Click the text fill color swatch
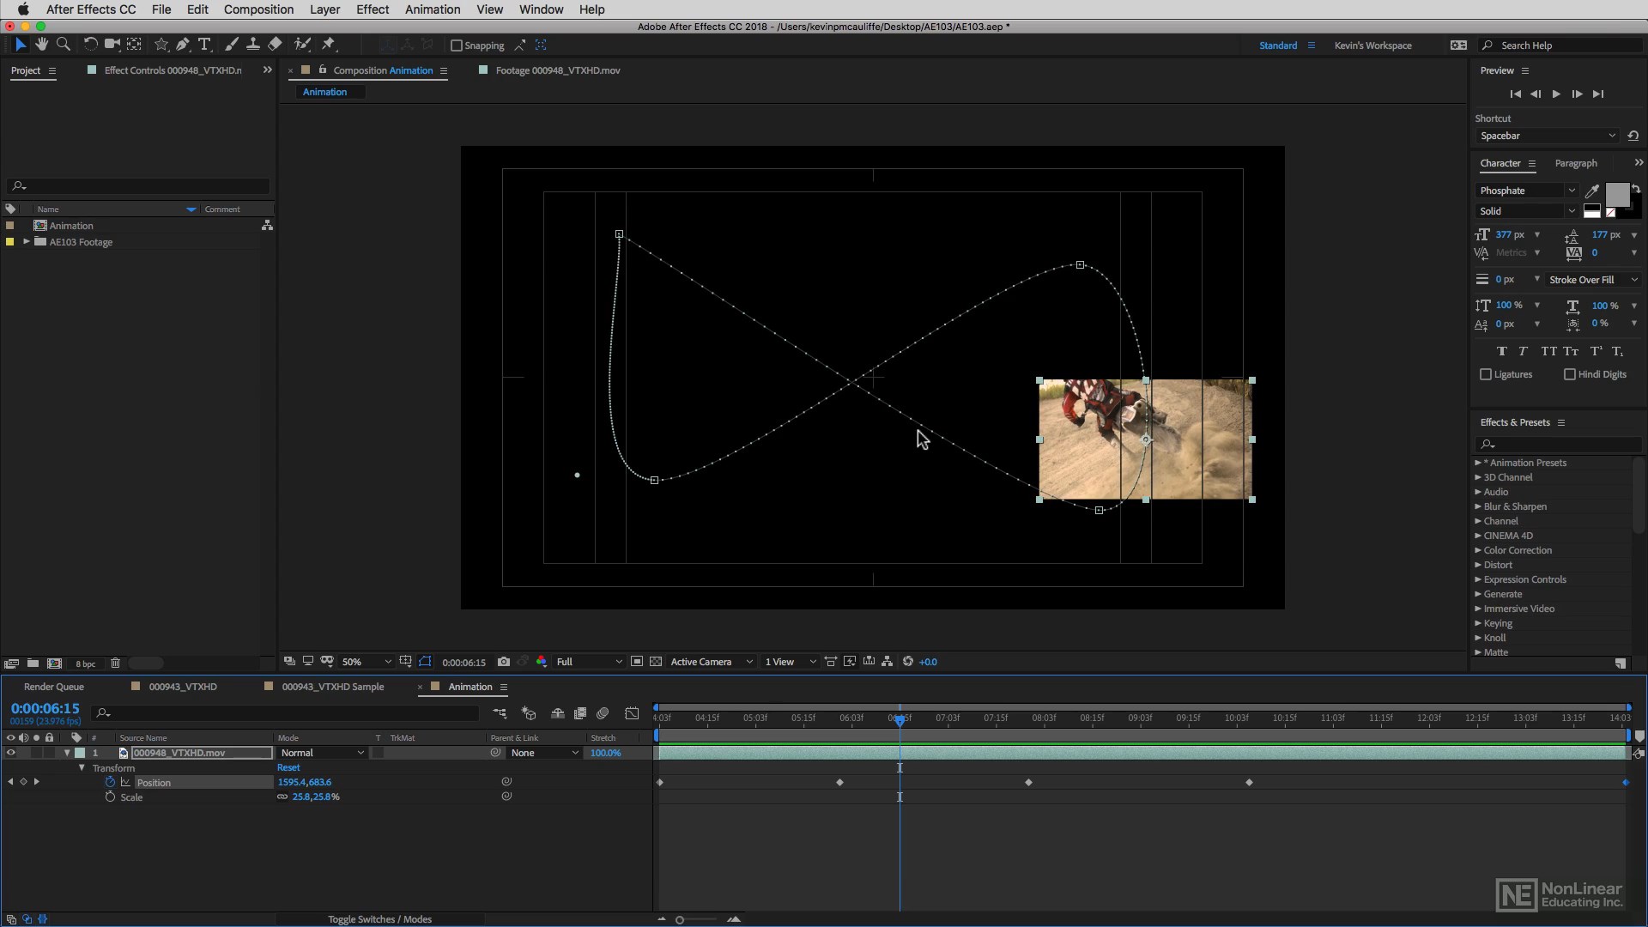This screenshot has width=1648, height=927. (1617, 195)
